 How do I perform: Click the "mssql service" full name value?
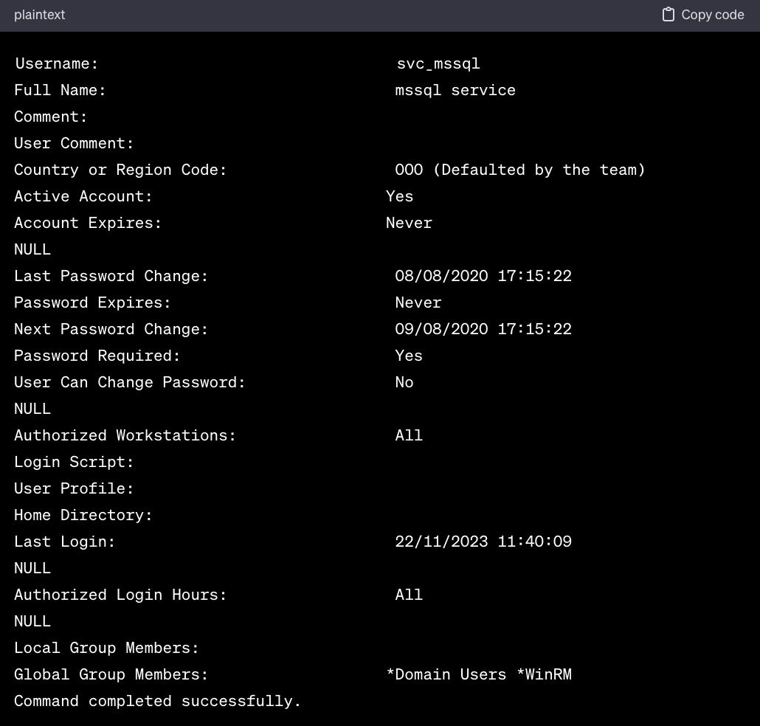click(x=455, y=90)
